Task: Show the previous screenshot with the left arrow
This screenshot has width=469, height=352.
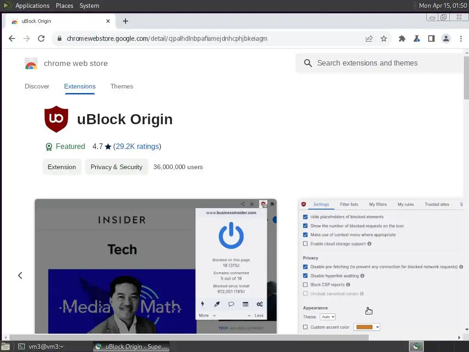Action: click(20, 275)
